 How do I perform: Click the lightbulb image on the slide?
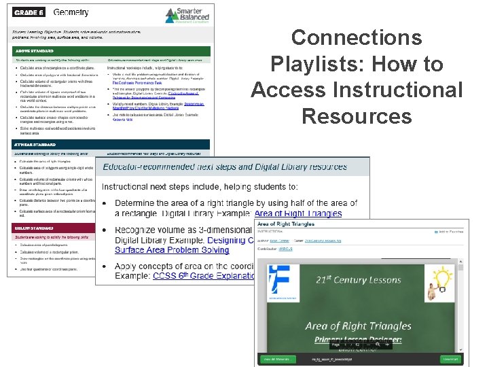pos(439,283)
